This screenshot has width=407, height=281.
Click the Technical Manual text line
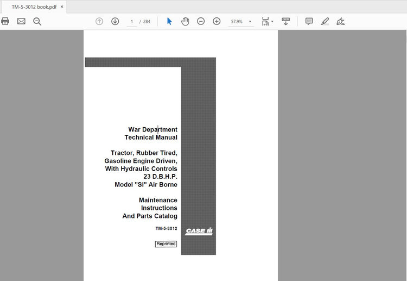[x=151, y=138]
